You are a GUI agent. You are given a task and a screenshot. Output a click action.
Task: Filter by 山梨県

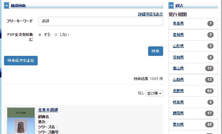click(x=178, y=80)
